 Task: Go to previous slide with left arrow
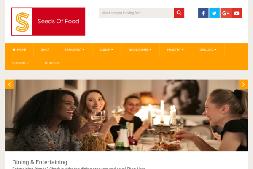pyautogui.click(x=9, y=84)
